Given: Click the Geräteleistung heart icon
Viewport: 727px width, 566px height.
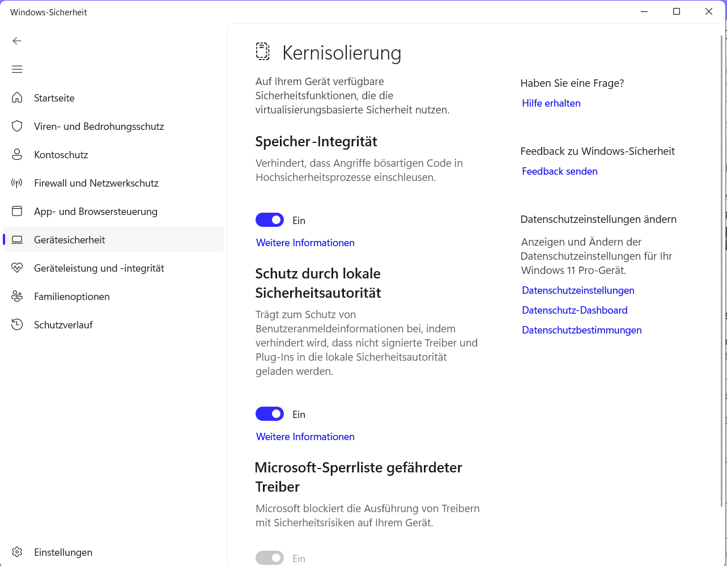Looking at the screenshot, I should point(17,268).
